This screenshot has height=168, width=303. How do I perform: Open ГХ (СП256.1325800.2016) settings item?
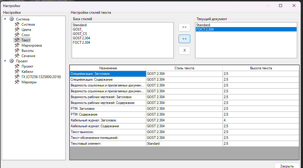click(x=41, y=77)
